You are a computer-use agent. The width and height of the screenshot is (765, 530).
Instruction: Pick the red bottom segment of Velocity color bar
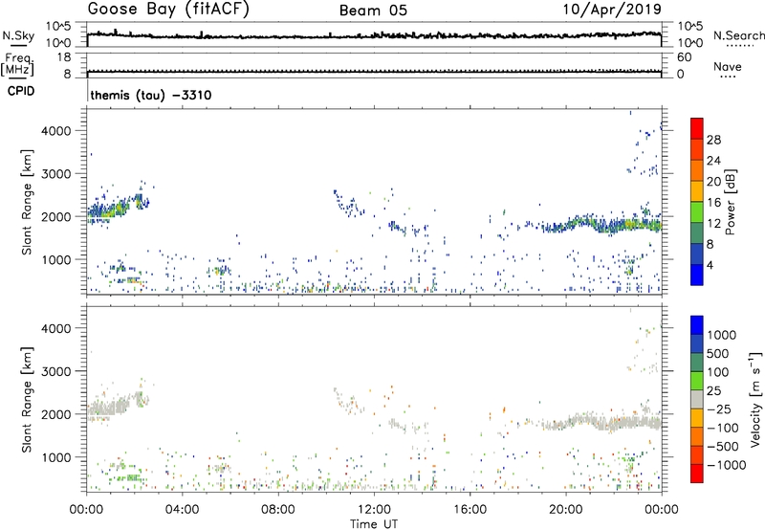pos(697,474)
